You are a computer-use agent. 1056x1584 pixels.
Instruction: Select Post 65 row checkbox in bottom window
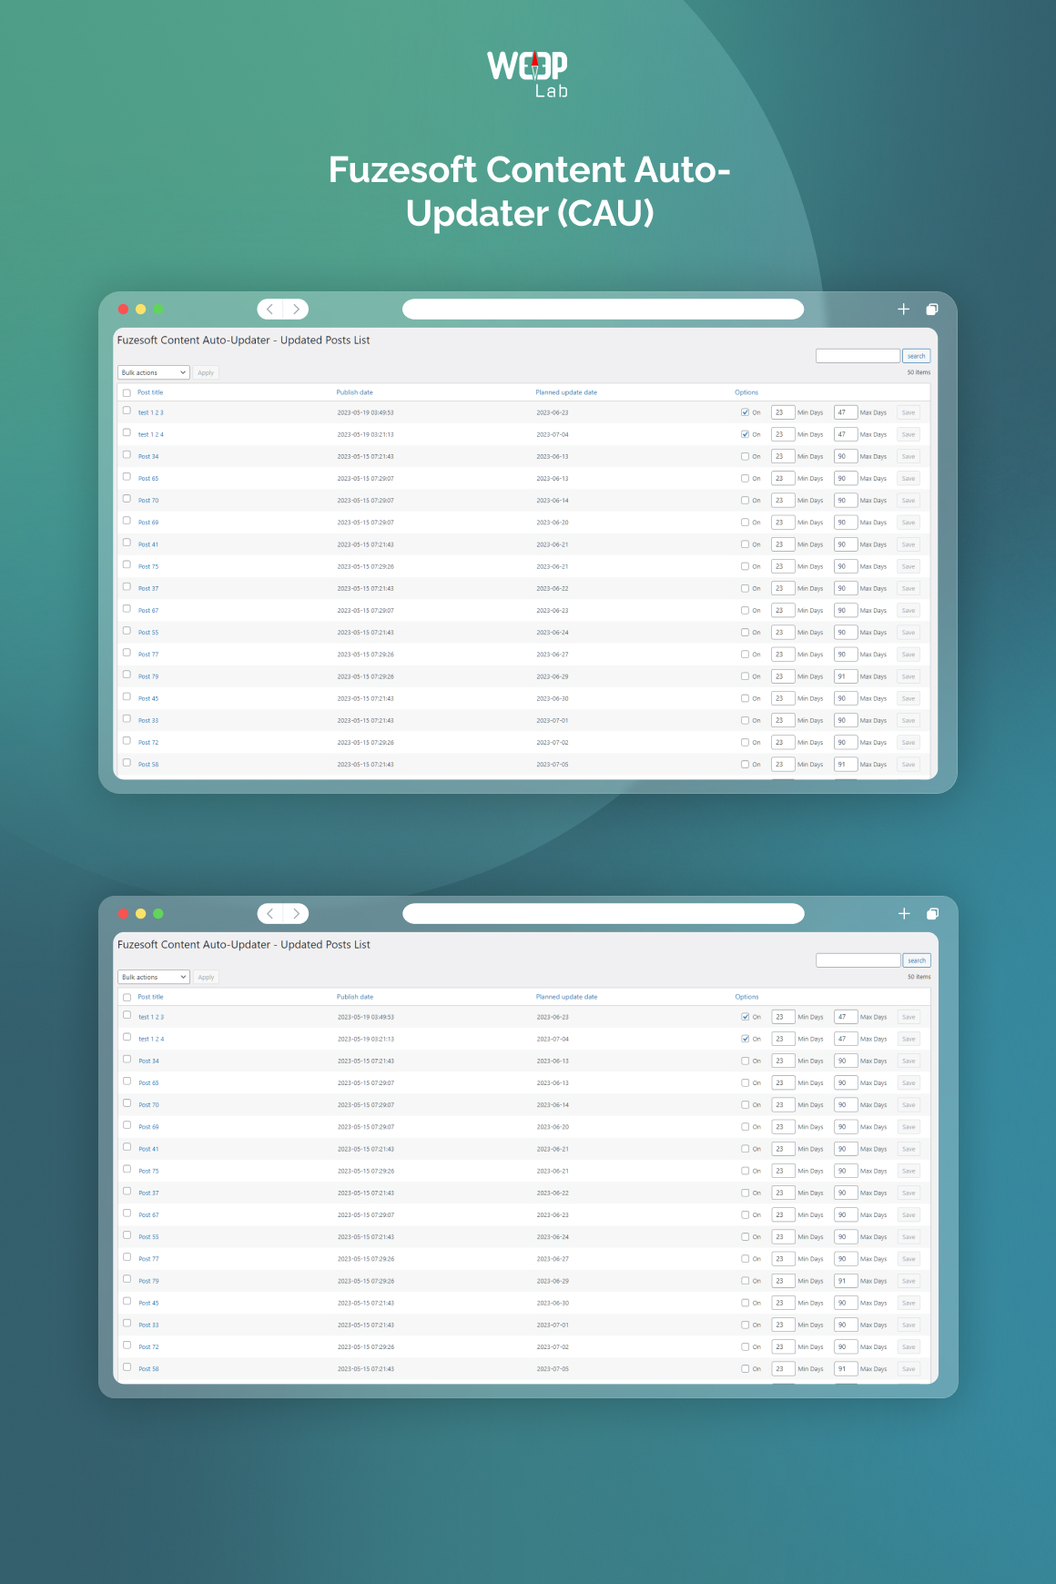click(x=127, y=1081)
